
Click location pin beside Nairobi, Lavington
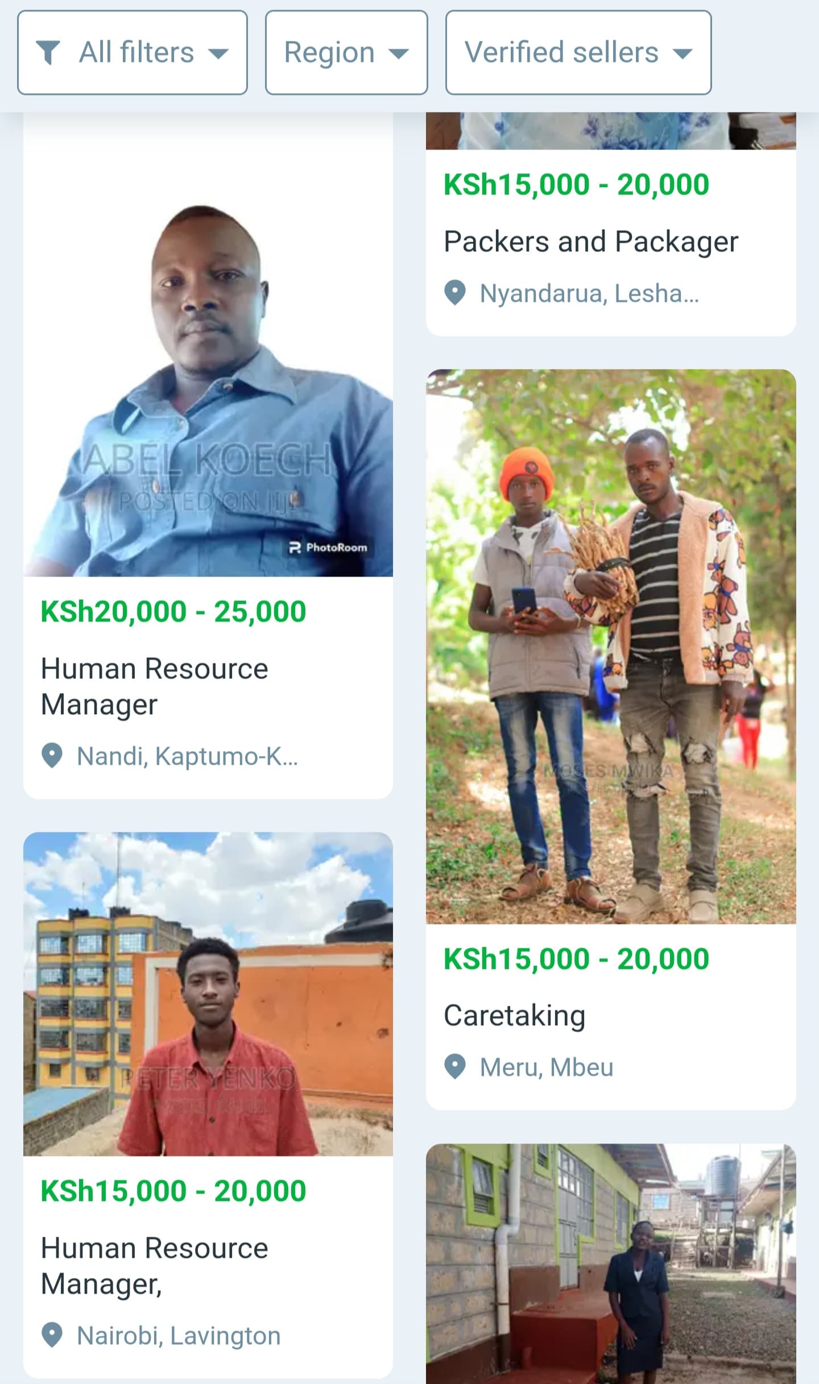[x=52, y=1335]
